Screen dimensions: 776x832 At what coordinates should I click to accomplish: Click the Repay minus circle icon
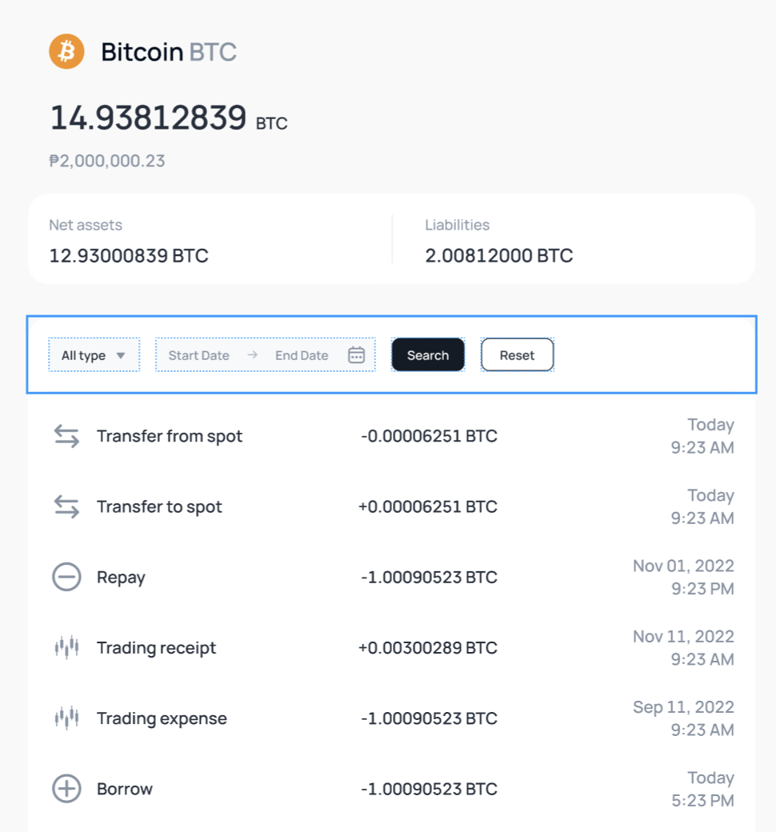(x=66, y=577)
